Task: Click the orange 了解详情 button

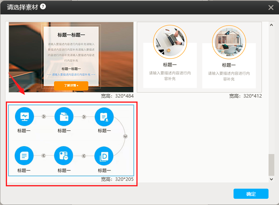Action: point(71,85)
